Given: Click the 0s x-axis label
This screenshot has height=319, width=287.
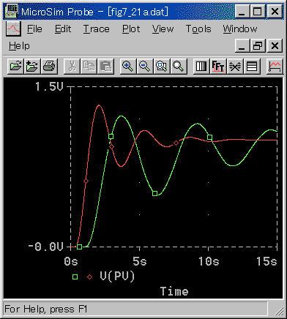Looking at the screenshot, I should (x=71, y=261).
